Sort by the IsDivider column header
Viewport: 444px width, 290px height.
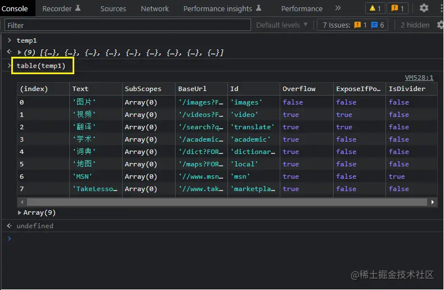(411, 89)
